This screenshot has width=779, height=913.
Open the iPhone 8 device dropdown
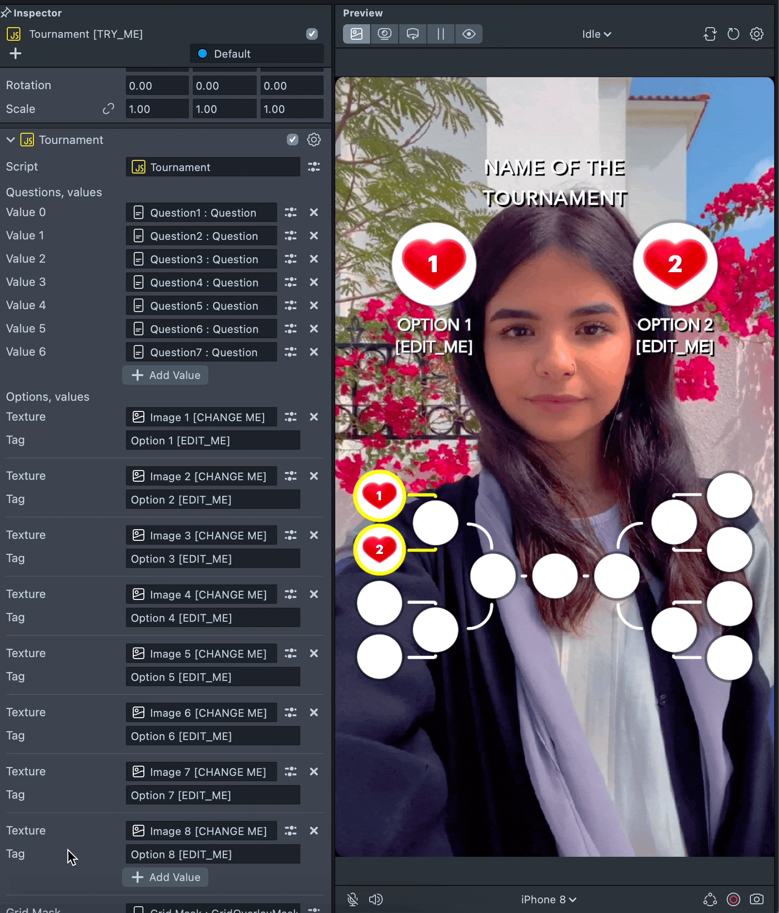pyautogui.click(x=548, y=899)
